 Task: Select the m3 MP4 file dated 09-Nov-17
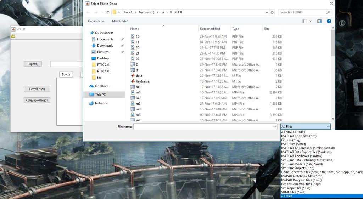138,115
